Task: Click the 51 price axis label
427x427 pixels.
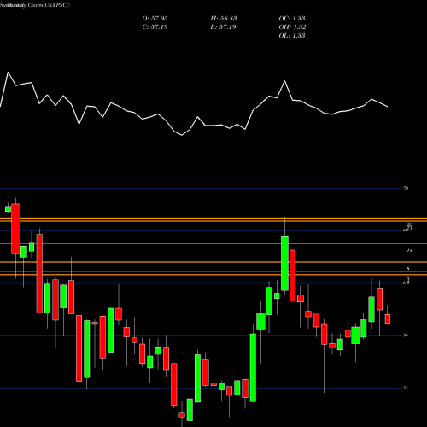Action: 406,388
